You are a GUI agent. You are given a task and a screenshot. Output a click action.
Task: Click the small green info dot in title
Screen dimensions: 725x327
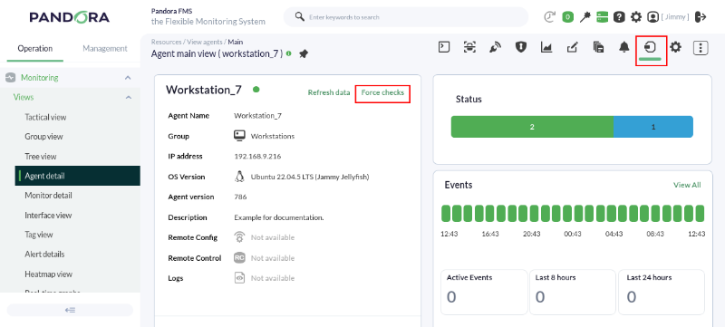coord(289,53)
